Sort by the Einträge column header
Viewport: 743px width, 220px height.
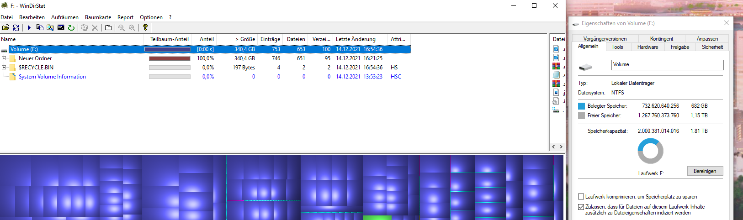pyautogui.click(x=270, y=39)
